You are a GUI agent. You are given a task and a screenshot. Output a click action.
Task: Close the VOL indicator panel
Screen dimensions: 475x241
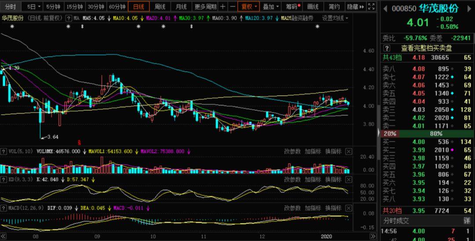point(349,151)
